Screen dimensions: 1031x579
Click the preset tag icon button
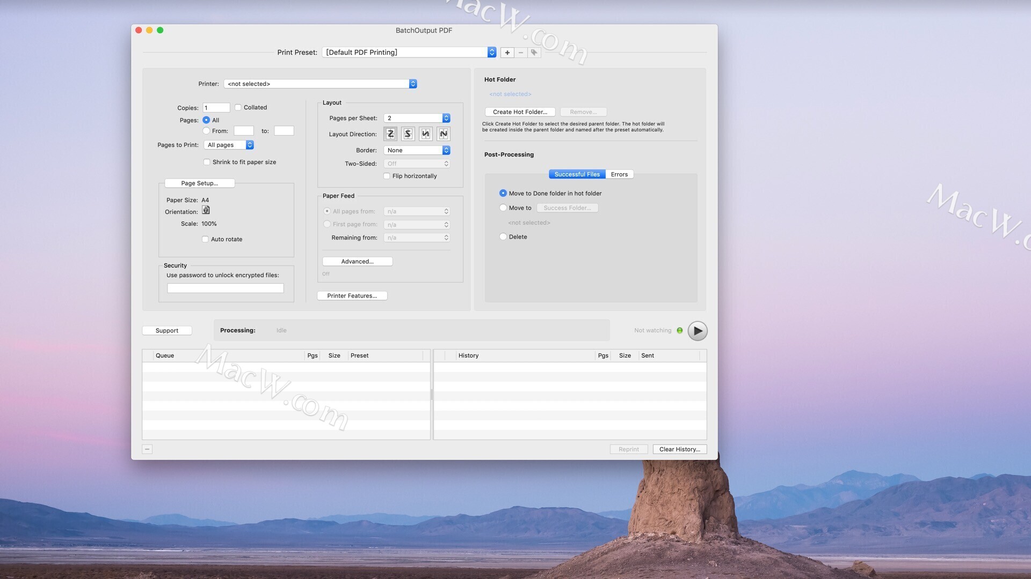(534, 53)
